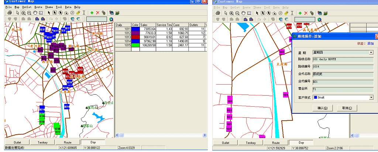Open the 客户样式 Small style dropdown
This screenshot has height=152, width=378.
point(371,98)
